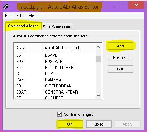Confirm with the OK button

70,124
